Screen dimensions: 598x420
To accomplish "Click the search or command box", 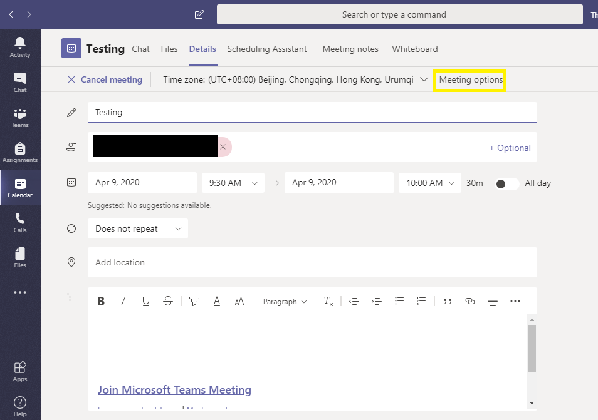I will click(x=400, y=14).
